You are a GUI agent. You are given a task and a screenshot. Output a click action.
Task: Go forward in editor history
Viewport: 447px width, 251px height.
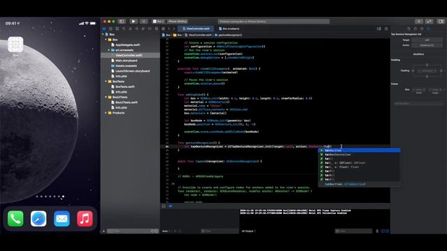coord(174,29)
